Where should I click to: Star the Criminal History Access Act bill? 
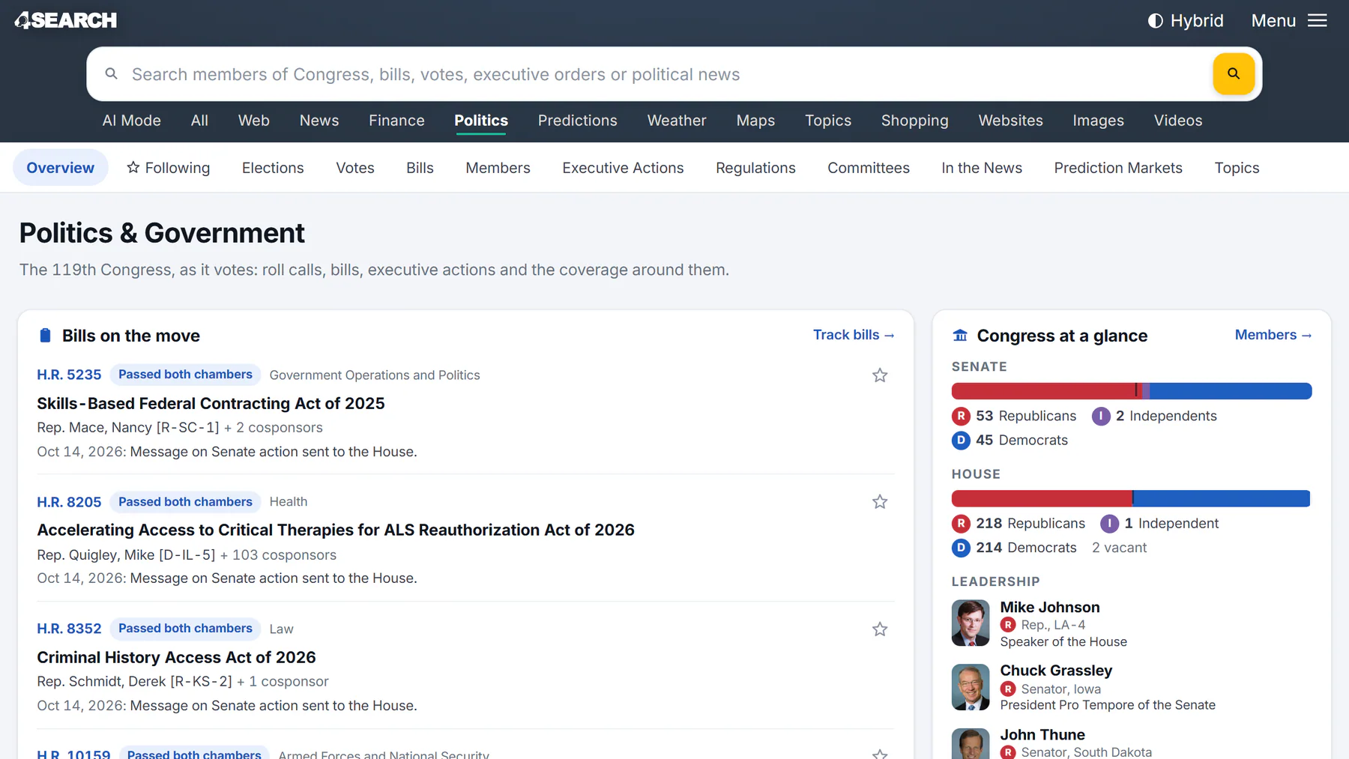[x=880, y=629]
